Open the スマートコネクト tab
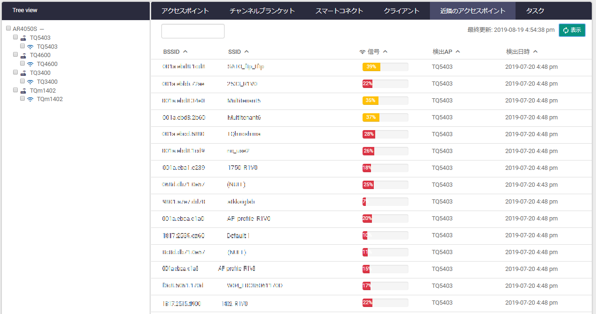The height and width of the screenshot is (314, 596). pyautogui.click(x=339, y=11)
